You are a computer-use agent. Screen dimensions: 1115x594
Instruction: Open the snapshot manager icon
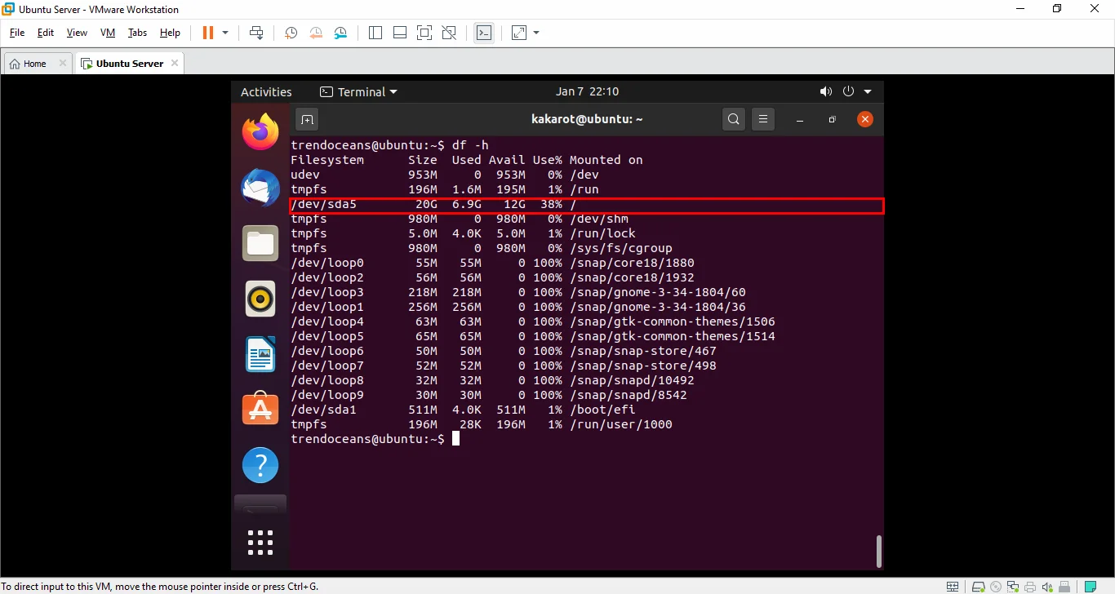(340, 33)
